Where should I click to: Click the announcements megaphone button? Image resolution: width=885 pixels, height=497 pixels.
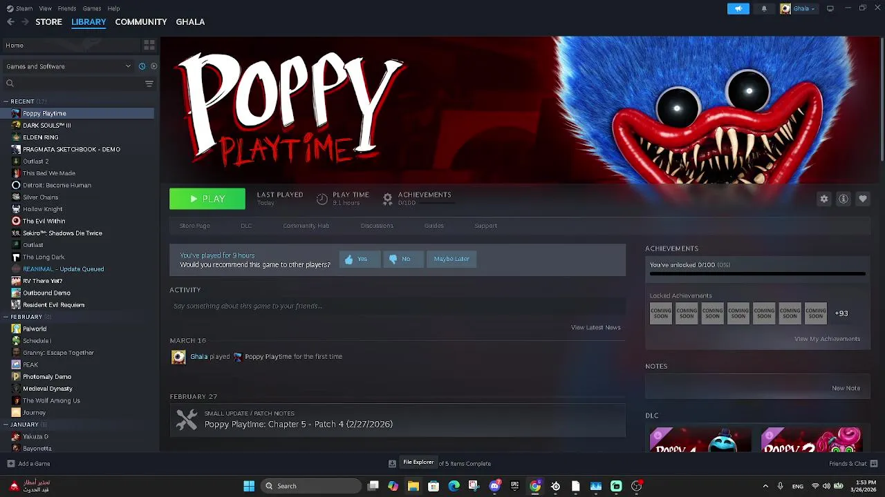[738, 8]
